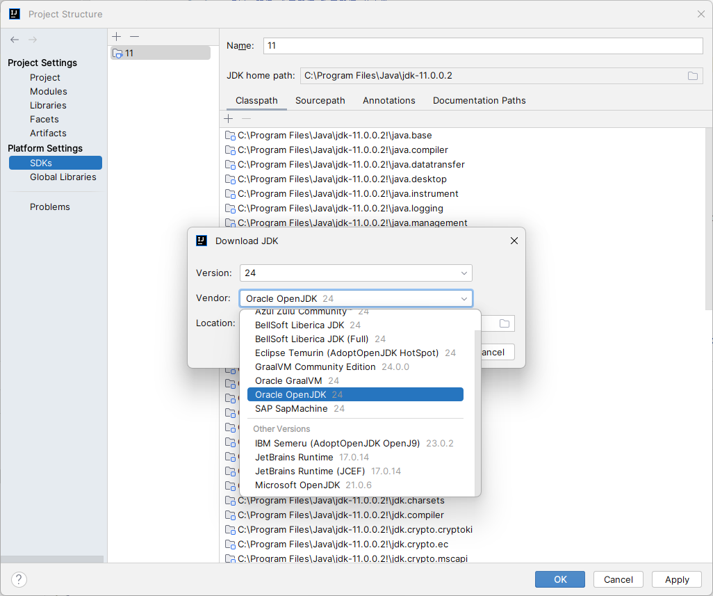Edit the SDK Name field

[x=483, y=45]
